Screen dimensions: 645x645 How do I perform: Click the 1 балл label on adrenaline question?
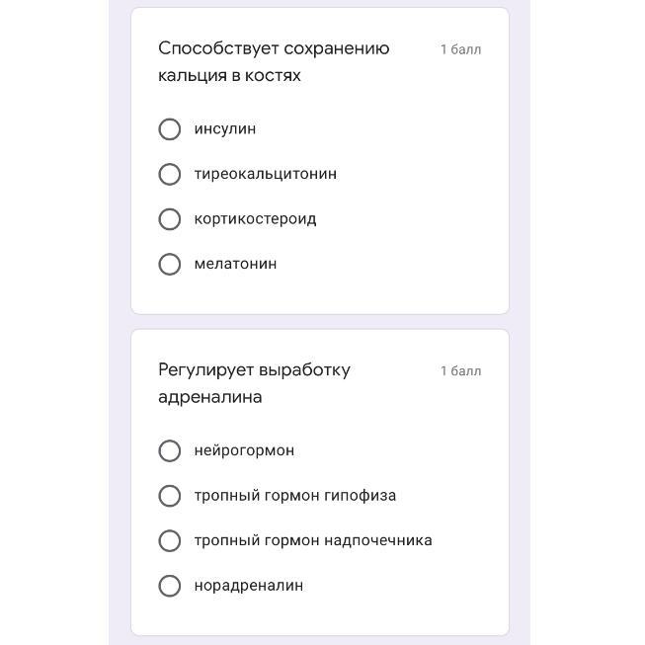[460, 371]
